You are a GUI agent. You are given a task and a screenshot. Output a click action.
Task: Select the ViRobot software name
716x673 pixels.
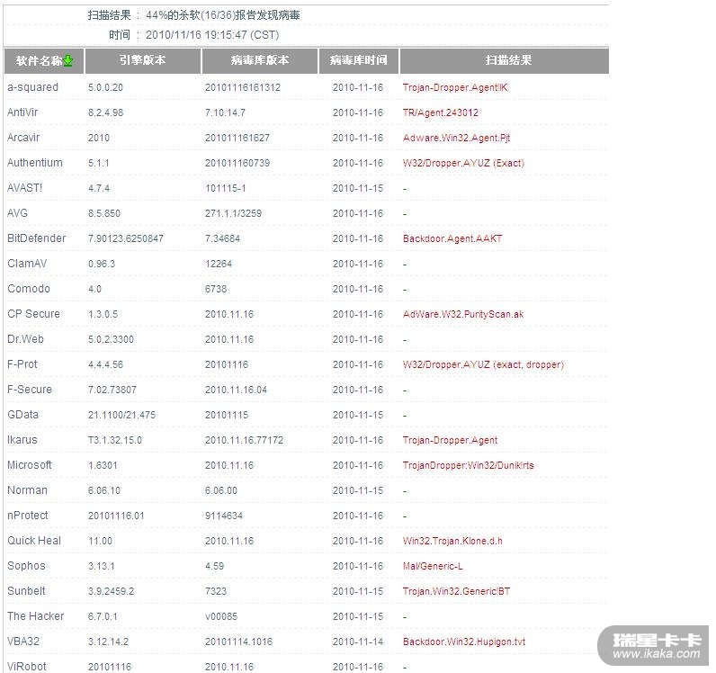(26, 666)
